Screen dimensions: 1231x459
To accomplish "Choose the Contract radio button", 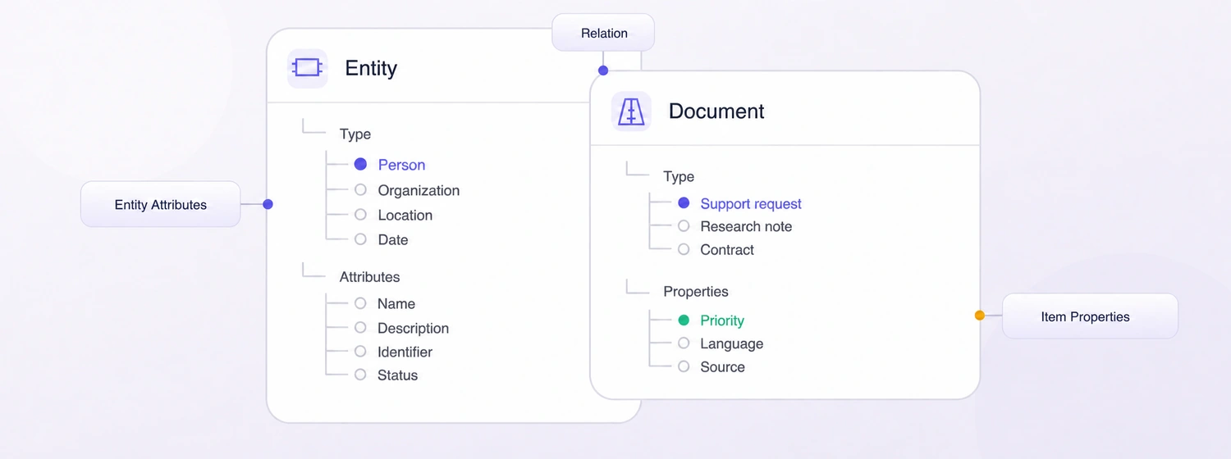I will pyautogui.click(x=684, y=249).
